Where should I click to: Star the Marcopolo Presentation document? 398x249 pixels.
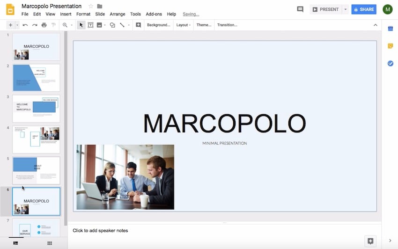coord(91,6)
